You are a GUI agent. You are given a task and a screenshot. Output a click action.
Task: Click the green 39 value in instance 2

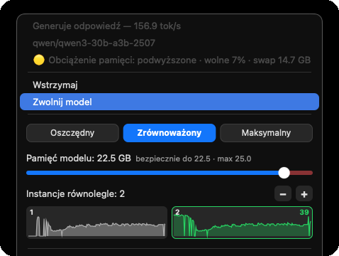click(x=304, y=212)
